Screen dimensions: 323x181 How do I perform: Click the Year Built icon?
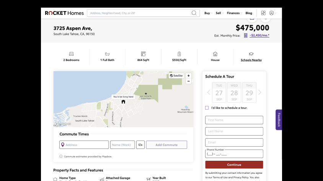point(148,179)
